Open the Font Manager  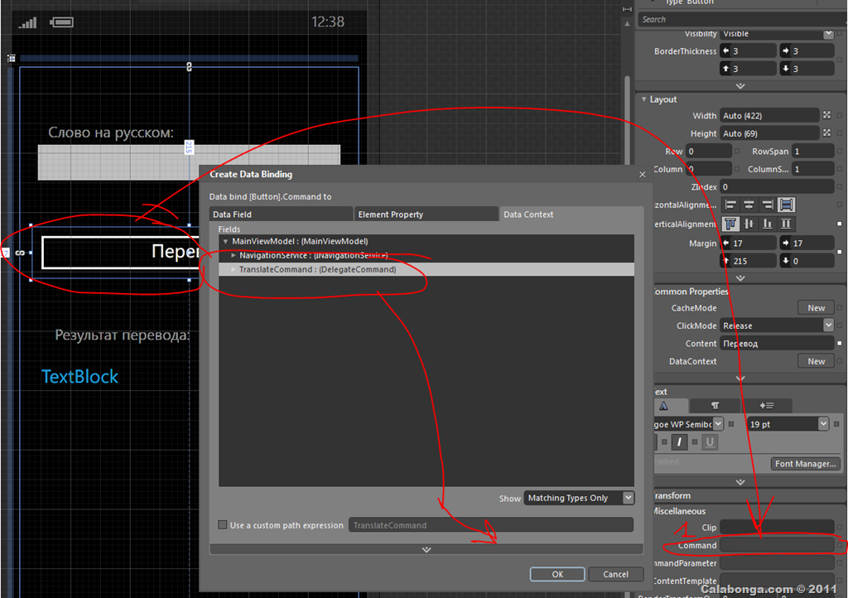805,463
